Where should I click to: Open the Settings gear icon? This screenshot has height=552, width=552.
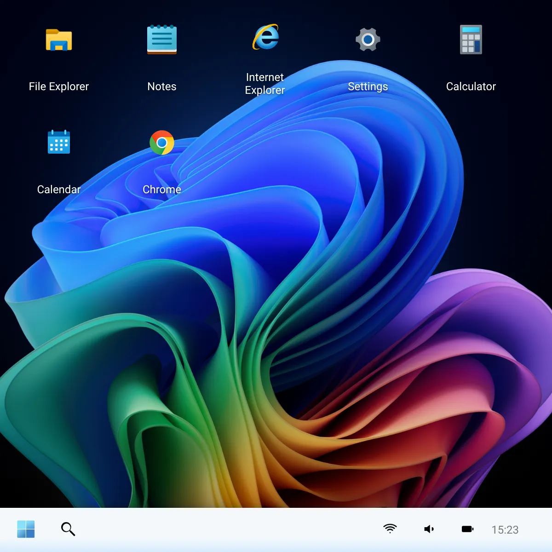pyautogui.click(x=368, y=40)
